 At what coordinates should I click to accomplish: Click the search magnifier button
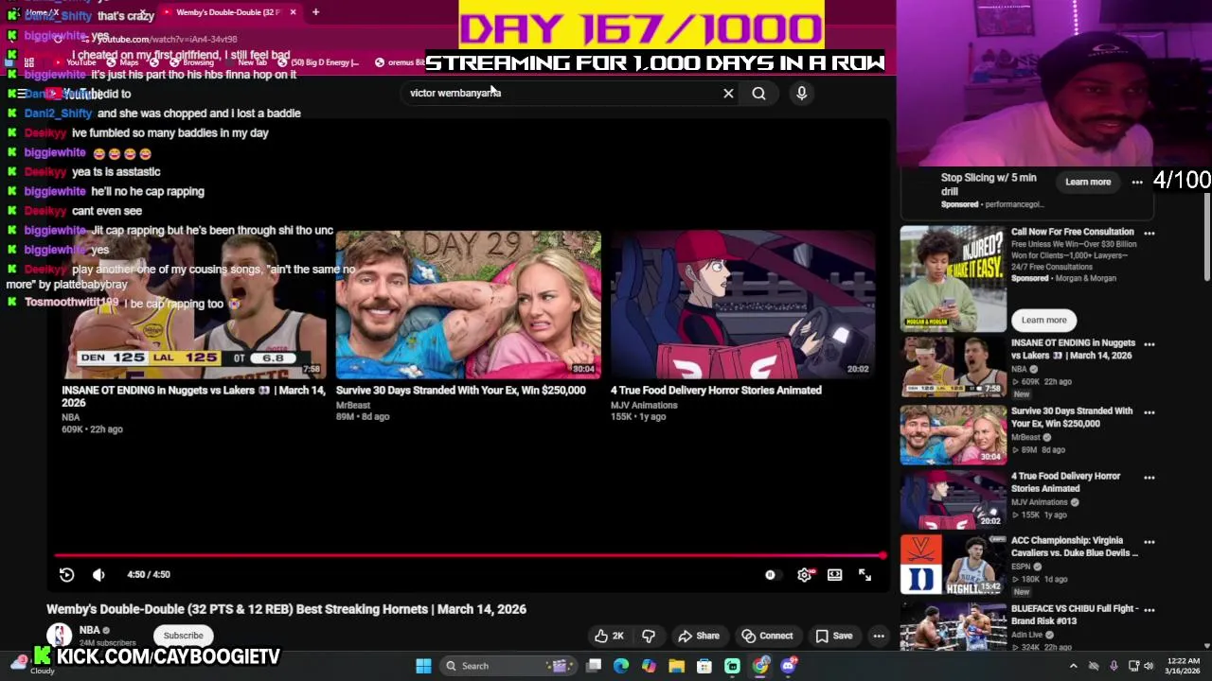pos(758,93)
